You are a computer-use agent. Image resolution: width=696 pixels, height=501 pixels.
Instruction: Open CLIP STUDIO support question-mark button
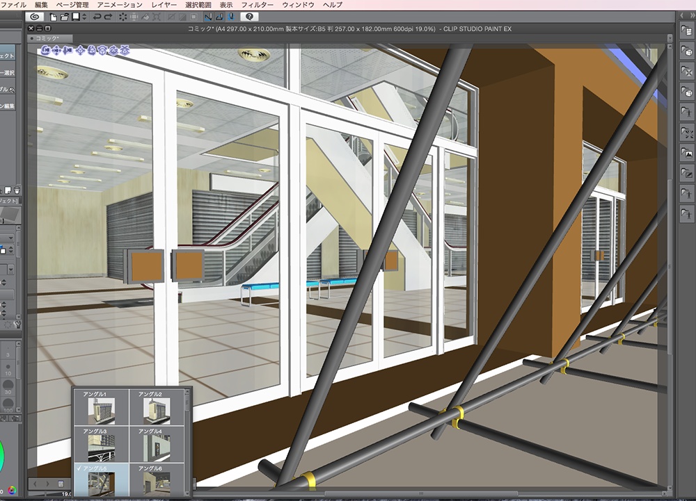(249, 17)
